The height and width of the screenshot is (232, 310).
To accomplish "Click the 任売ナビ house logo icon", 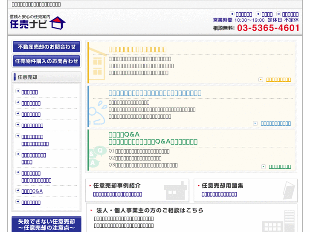I will tap(58, 23).
